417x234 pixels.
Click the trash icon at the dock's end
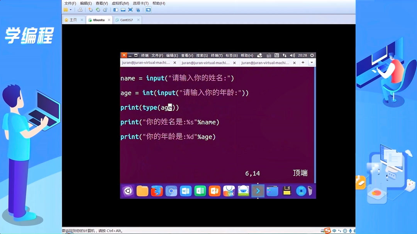(311, 191)
